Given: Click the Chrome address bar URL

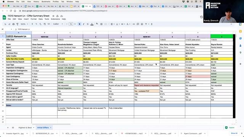Looking at the screenshot, I should (64, 11).
